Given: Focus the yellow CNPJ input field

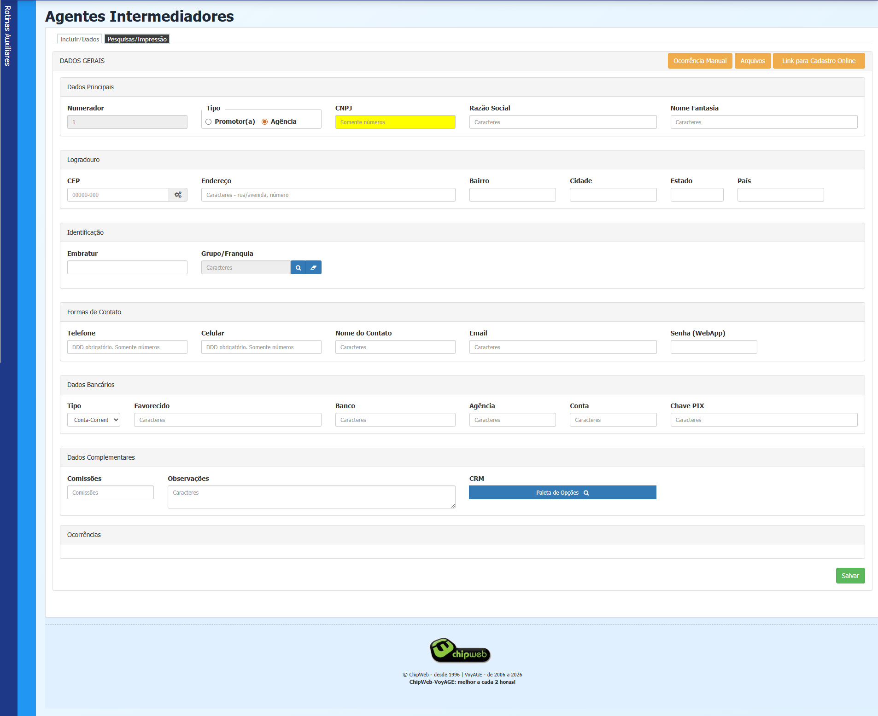Looking at the screenshot, I should 395,122.
